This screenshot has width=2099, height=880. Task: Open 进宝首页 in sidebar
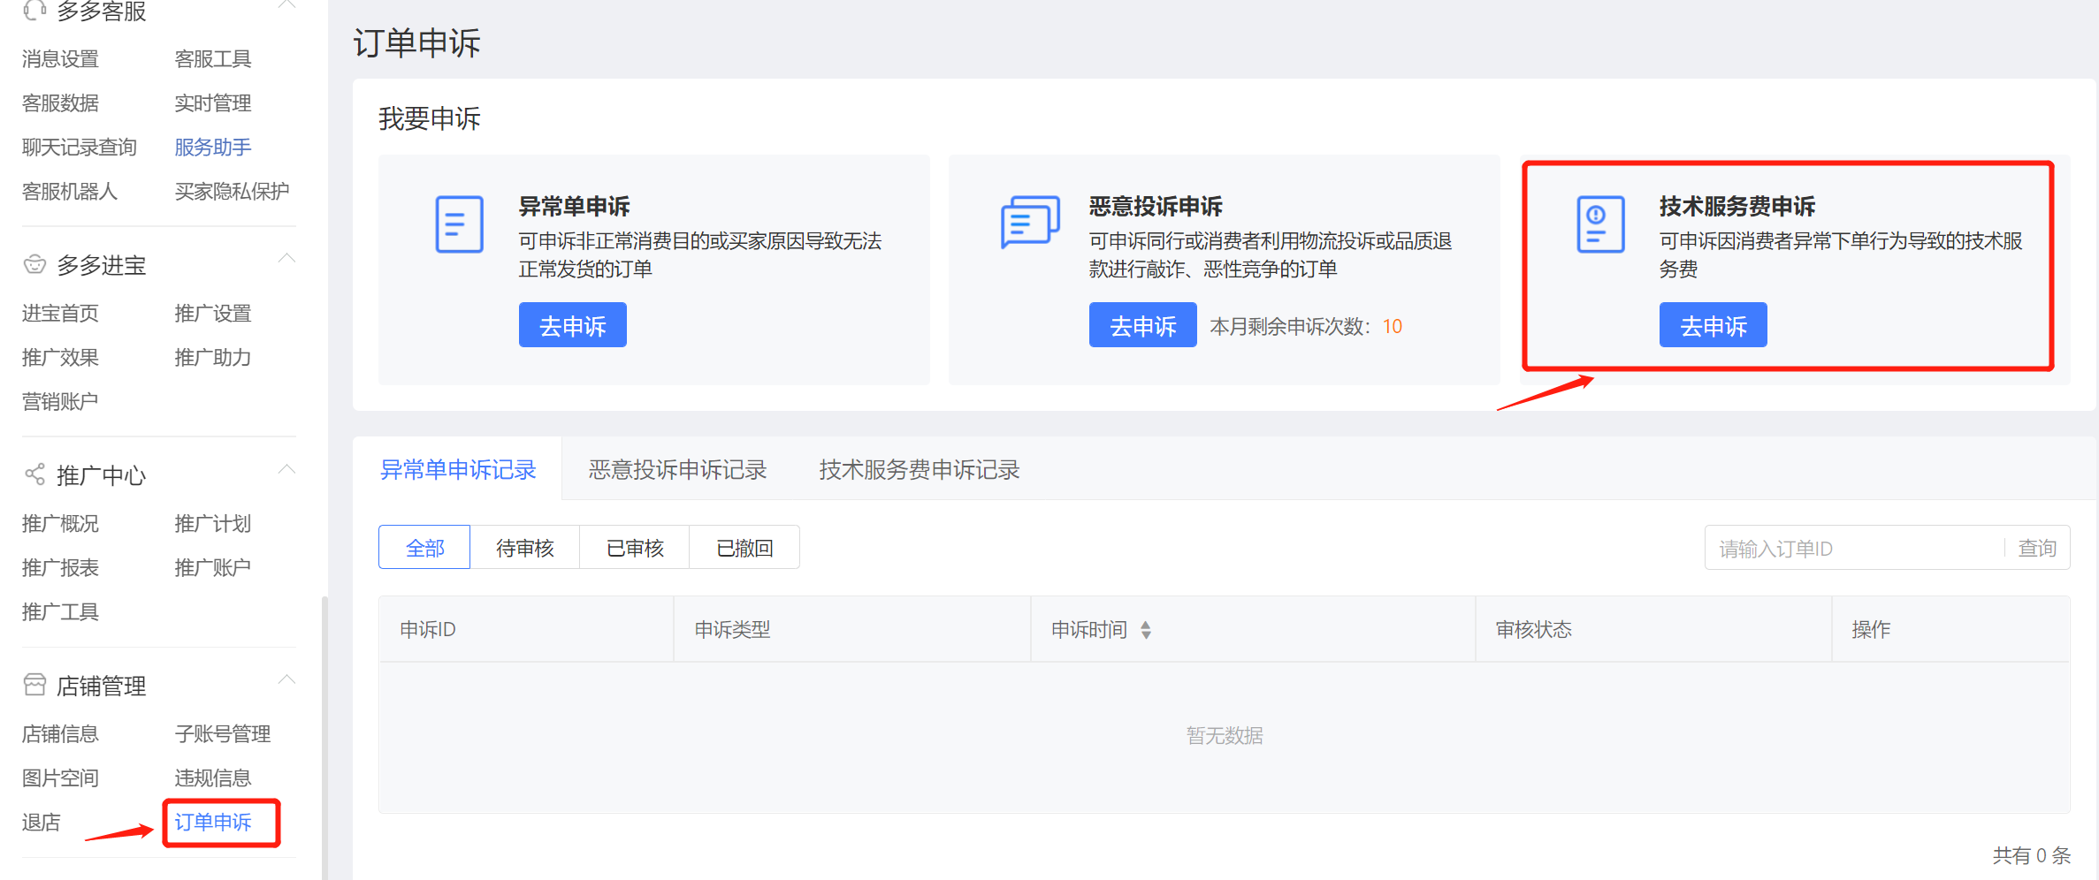click(60, 313)
